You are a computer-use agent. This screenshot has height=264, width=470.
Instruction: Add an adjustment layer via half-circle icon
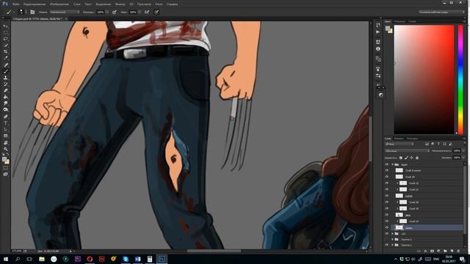coord(438,251)
